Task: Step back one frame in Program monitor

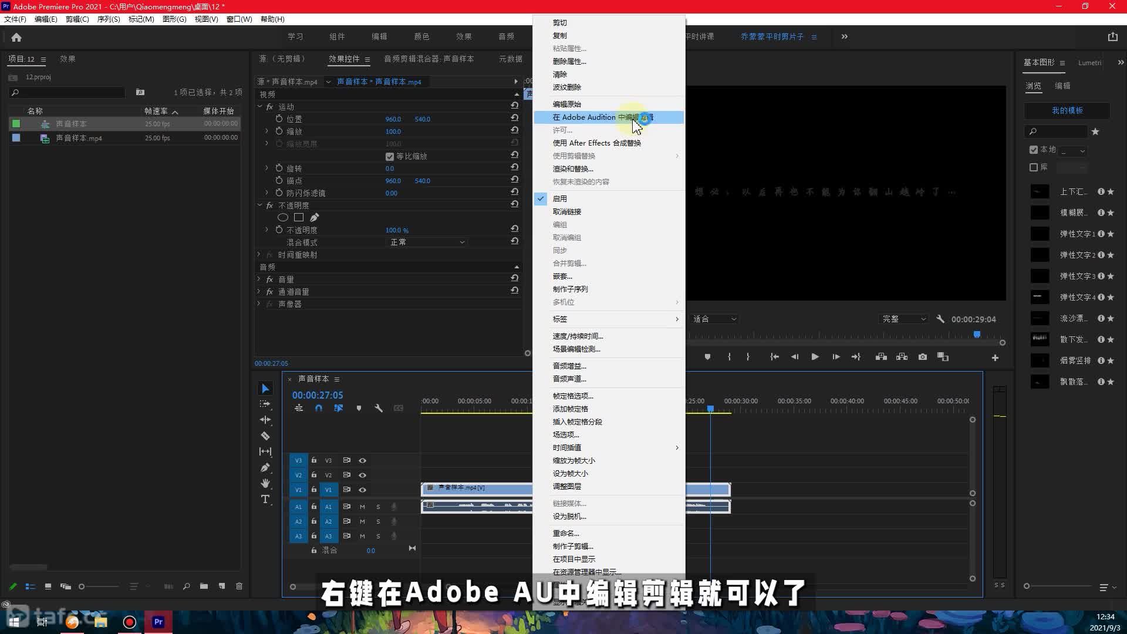Action: pos(795,357)
